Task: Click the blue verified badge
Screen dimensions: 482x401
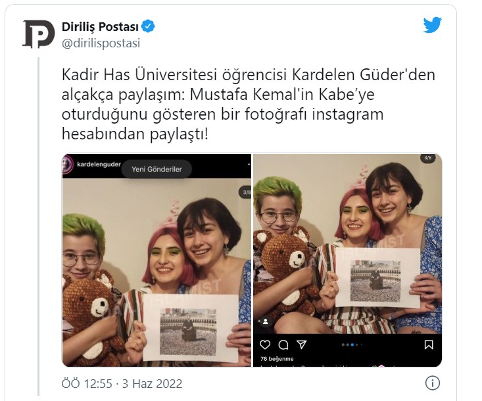Action: (x=148, y=26)
